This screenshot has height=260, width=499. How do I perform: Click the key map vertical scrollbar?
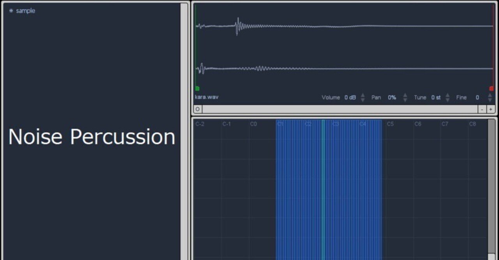(491, 189)
